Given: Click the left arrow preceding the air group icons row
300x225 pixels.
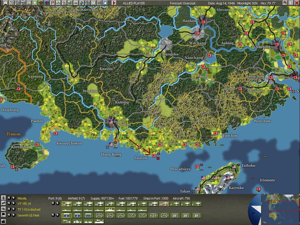Looking at the screenshot, I should tap(53, 203).
